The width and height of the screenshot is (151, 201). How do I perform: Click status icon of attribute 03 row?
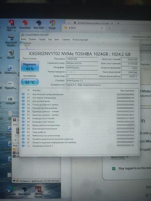tap(23, 101)
